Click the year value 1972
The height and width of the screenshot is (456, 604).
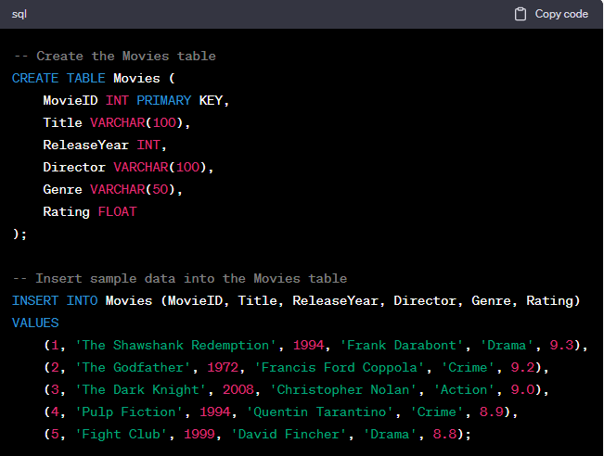pos(223,368)
